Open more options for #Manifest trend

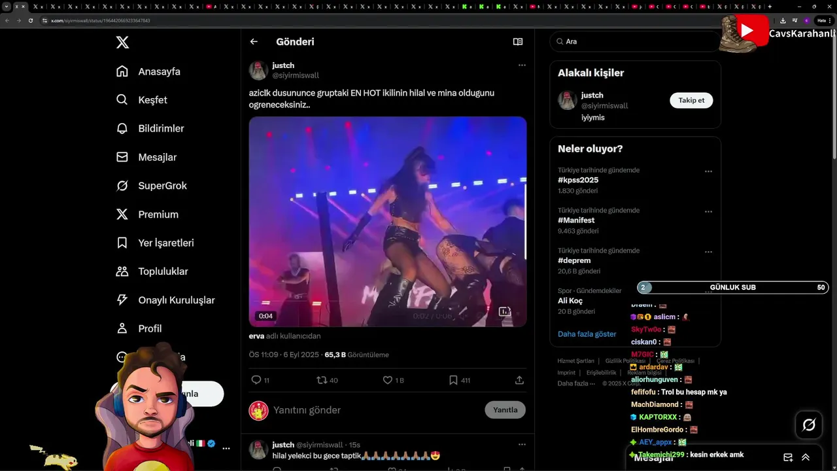point(708,211)
